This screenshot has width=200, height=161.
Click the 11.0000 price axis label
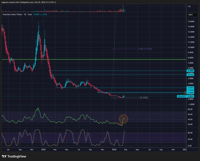tap(191, 42)
